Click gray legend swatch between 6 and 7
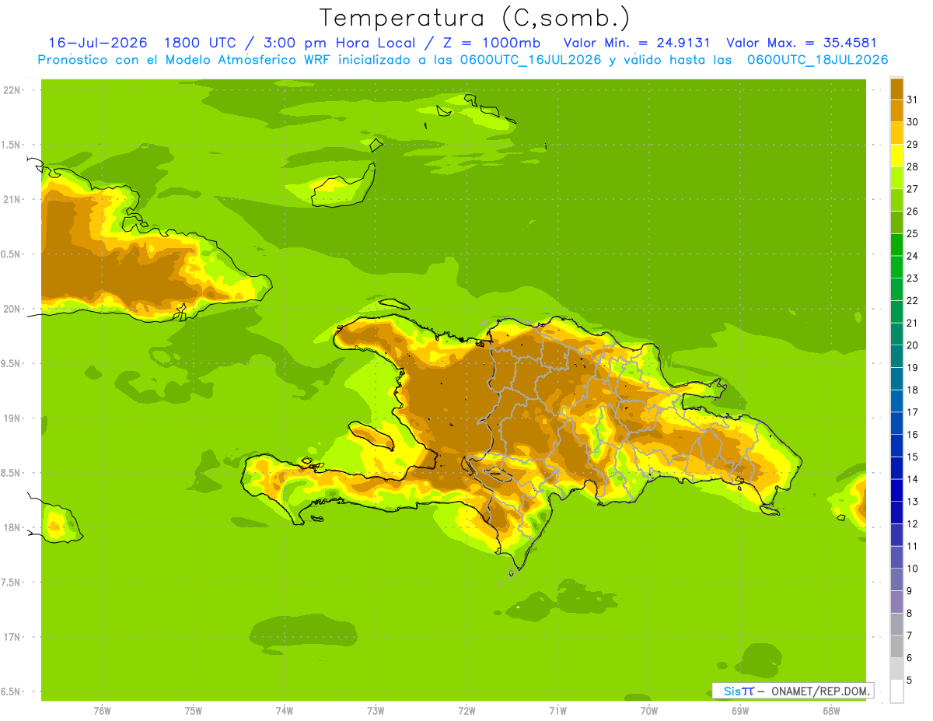The width and height of the screenshot is (933, 721). click(896, 646)
